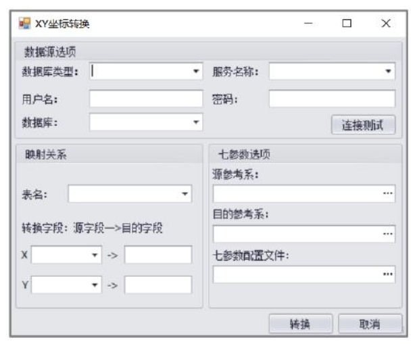Image resolution: width=415 pixels, height=344 pixels.
Task: Open browse ellipsis for 七参数配置文件 field
Action: (x=387, y=274)
